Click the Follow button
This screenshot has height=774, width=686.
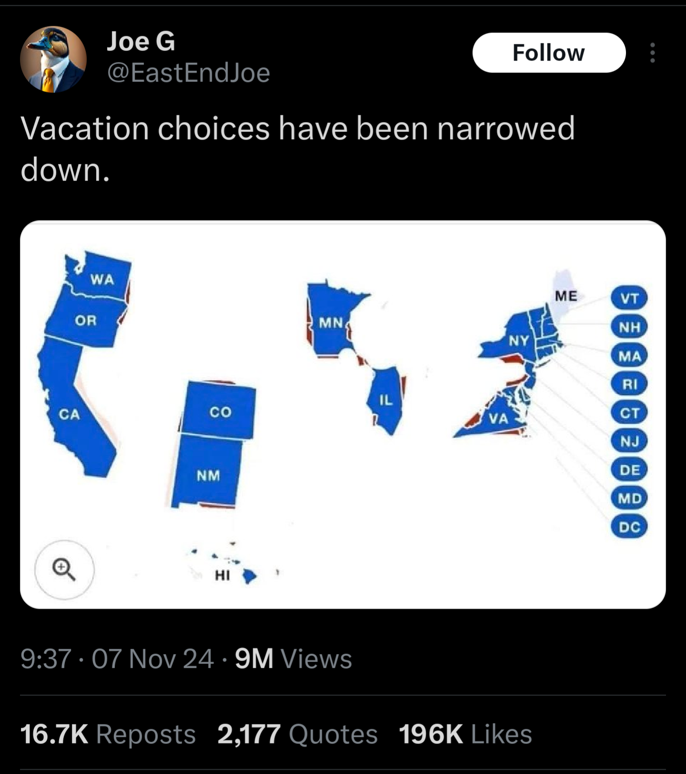549,52
